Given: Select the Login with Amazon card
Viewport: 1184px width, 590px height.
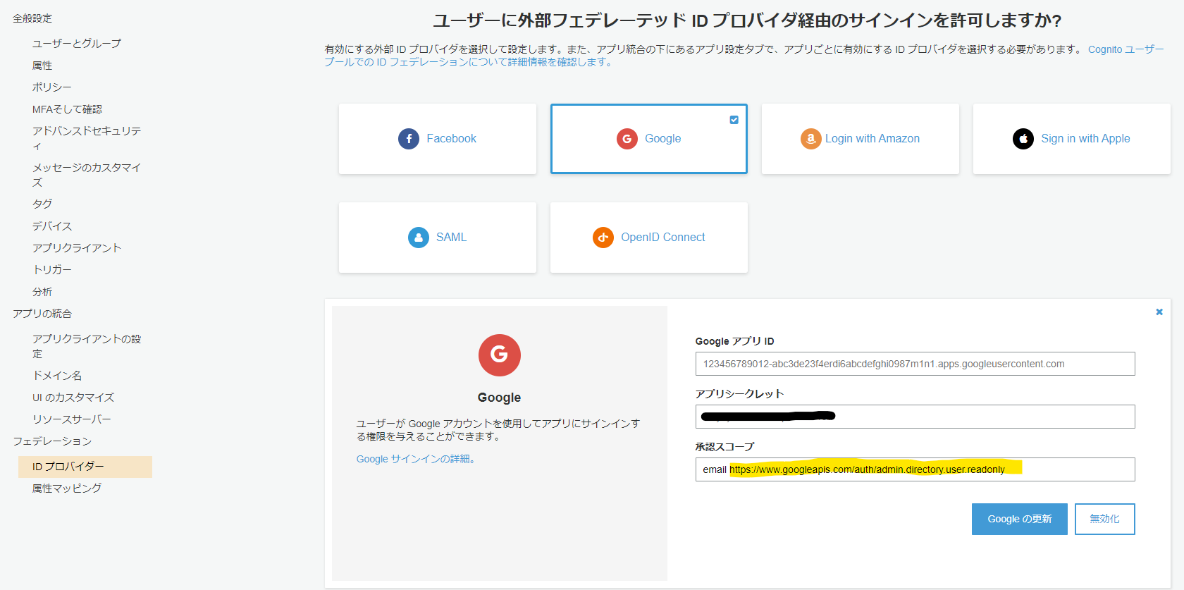Looking at the screenshot, I should [x=861, y=139].
